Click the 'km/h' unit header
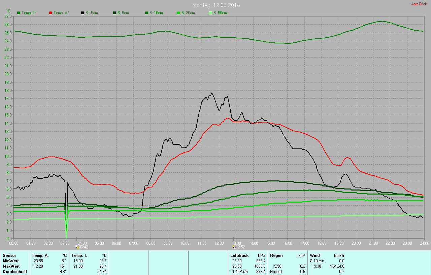Image resolution: width=431 pixels, height=275 pixels. pyautogui.click(x=339, y=255)
